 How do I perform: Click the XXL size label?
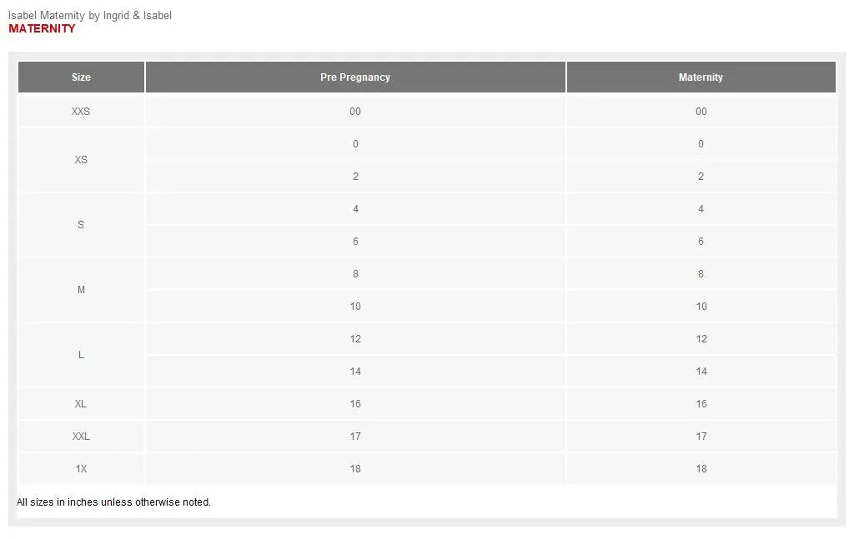click(81, 437)
